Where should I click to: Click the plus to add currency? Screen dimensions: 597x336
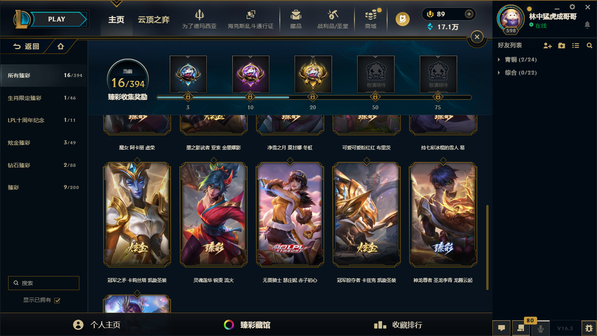[469, 14]
